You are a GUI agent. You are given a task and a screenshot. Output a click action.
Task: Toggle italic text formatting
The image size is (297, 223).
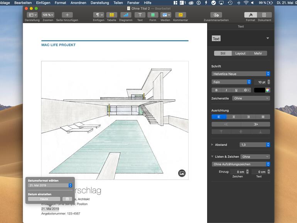(x=226, y=90)
